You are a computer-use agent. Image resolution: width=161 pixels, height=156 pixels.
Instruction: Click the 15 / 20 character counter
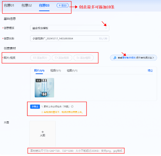tap(103, 39)
